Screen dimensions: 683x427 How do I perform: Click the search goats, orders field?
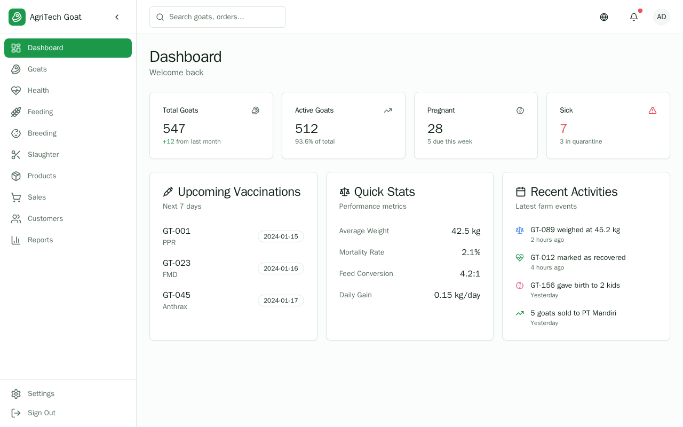[x=218, y=17]
